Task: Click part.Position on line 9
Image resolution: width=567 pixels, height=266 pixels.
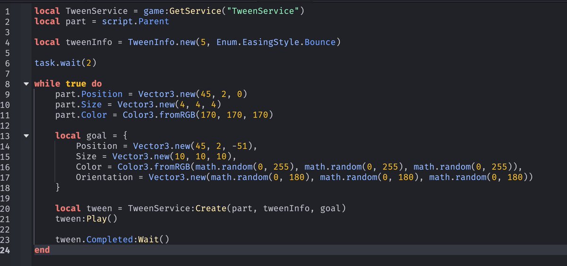Action: [x=89, y=94]
